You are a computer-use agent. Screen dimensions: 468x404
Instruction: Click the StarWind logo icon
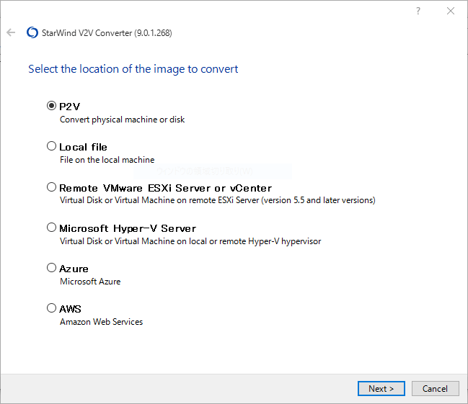click(32, 32)
